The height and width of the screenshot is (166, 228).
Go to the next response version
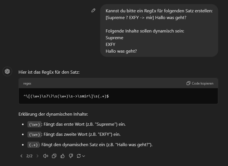click(x=37, y=156)
